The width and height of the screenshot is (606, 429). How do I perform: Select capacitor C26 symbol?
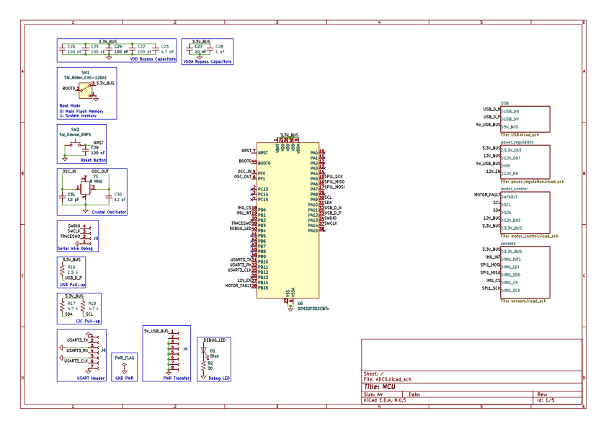[62, 49]
